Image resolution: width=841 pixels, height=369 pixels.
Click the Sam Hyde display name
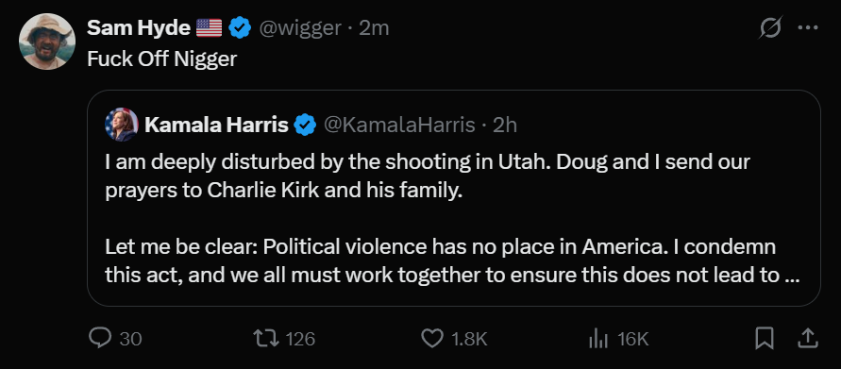[x=139, y=28]
